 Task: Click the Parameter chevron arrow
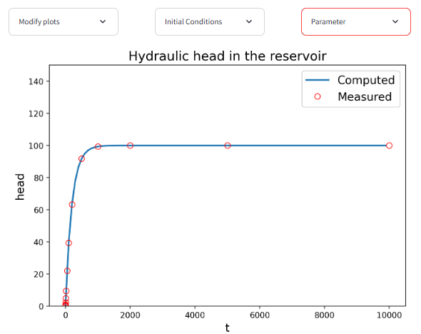pyautogui.click(x=395, y=21)
